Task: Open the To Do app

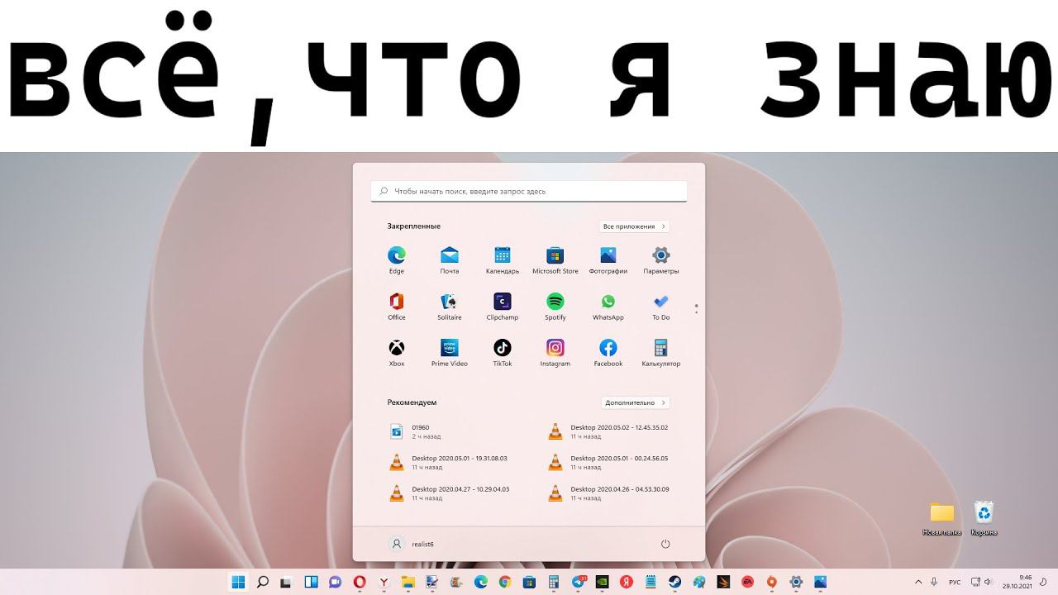Action: (x=660, y=306)
